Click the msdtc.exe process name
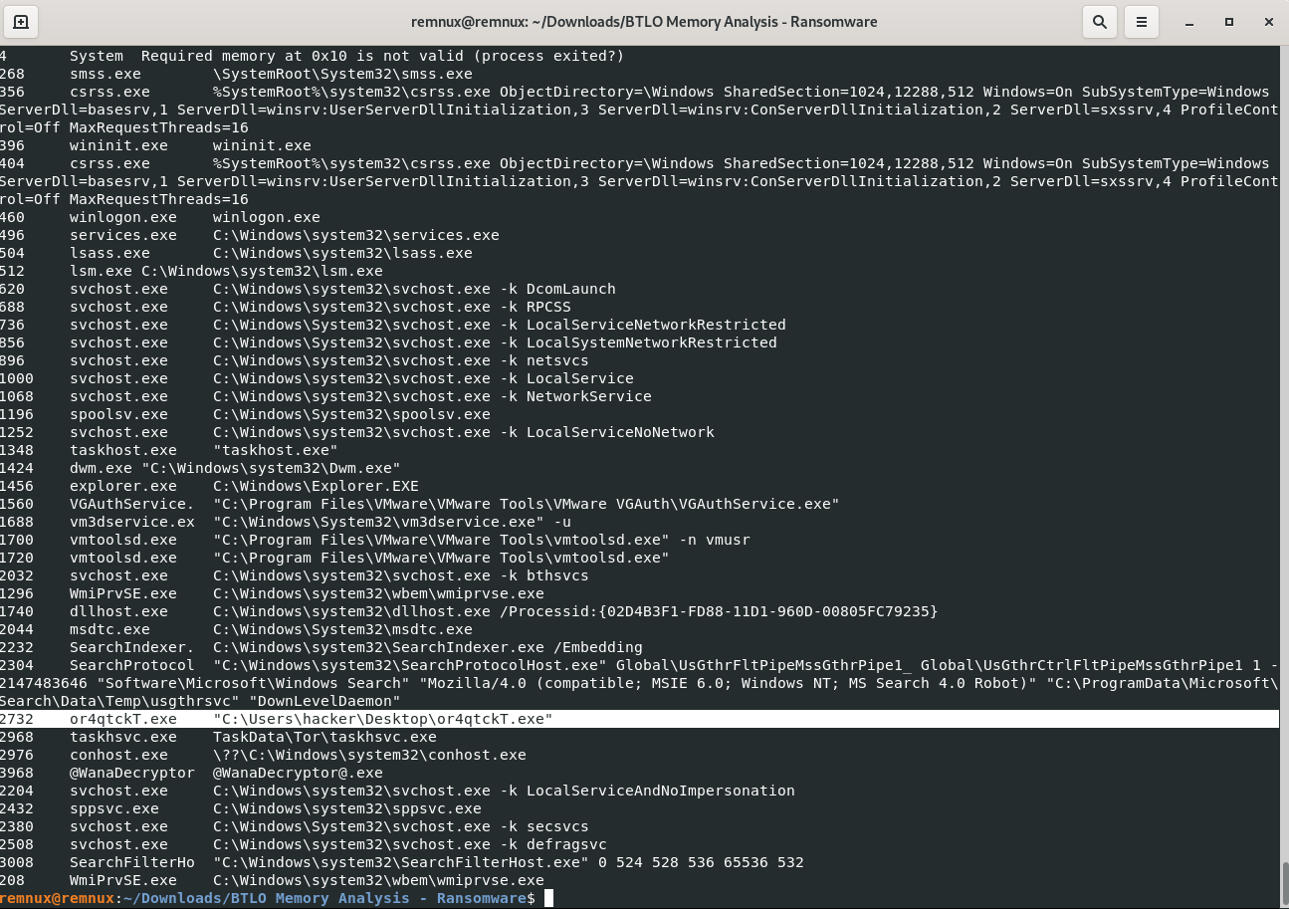 pyautogui.click(x=109, y=629)
